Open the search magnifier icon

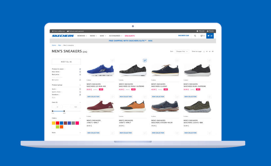coord(195,36)
